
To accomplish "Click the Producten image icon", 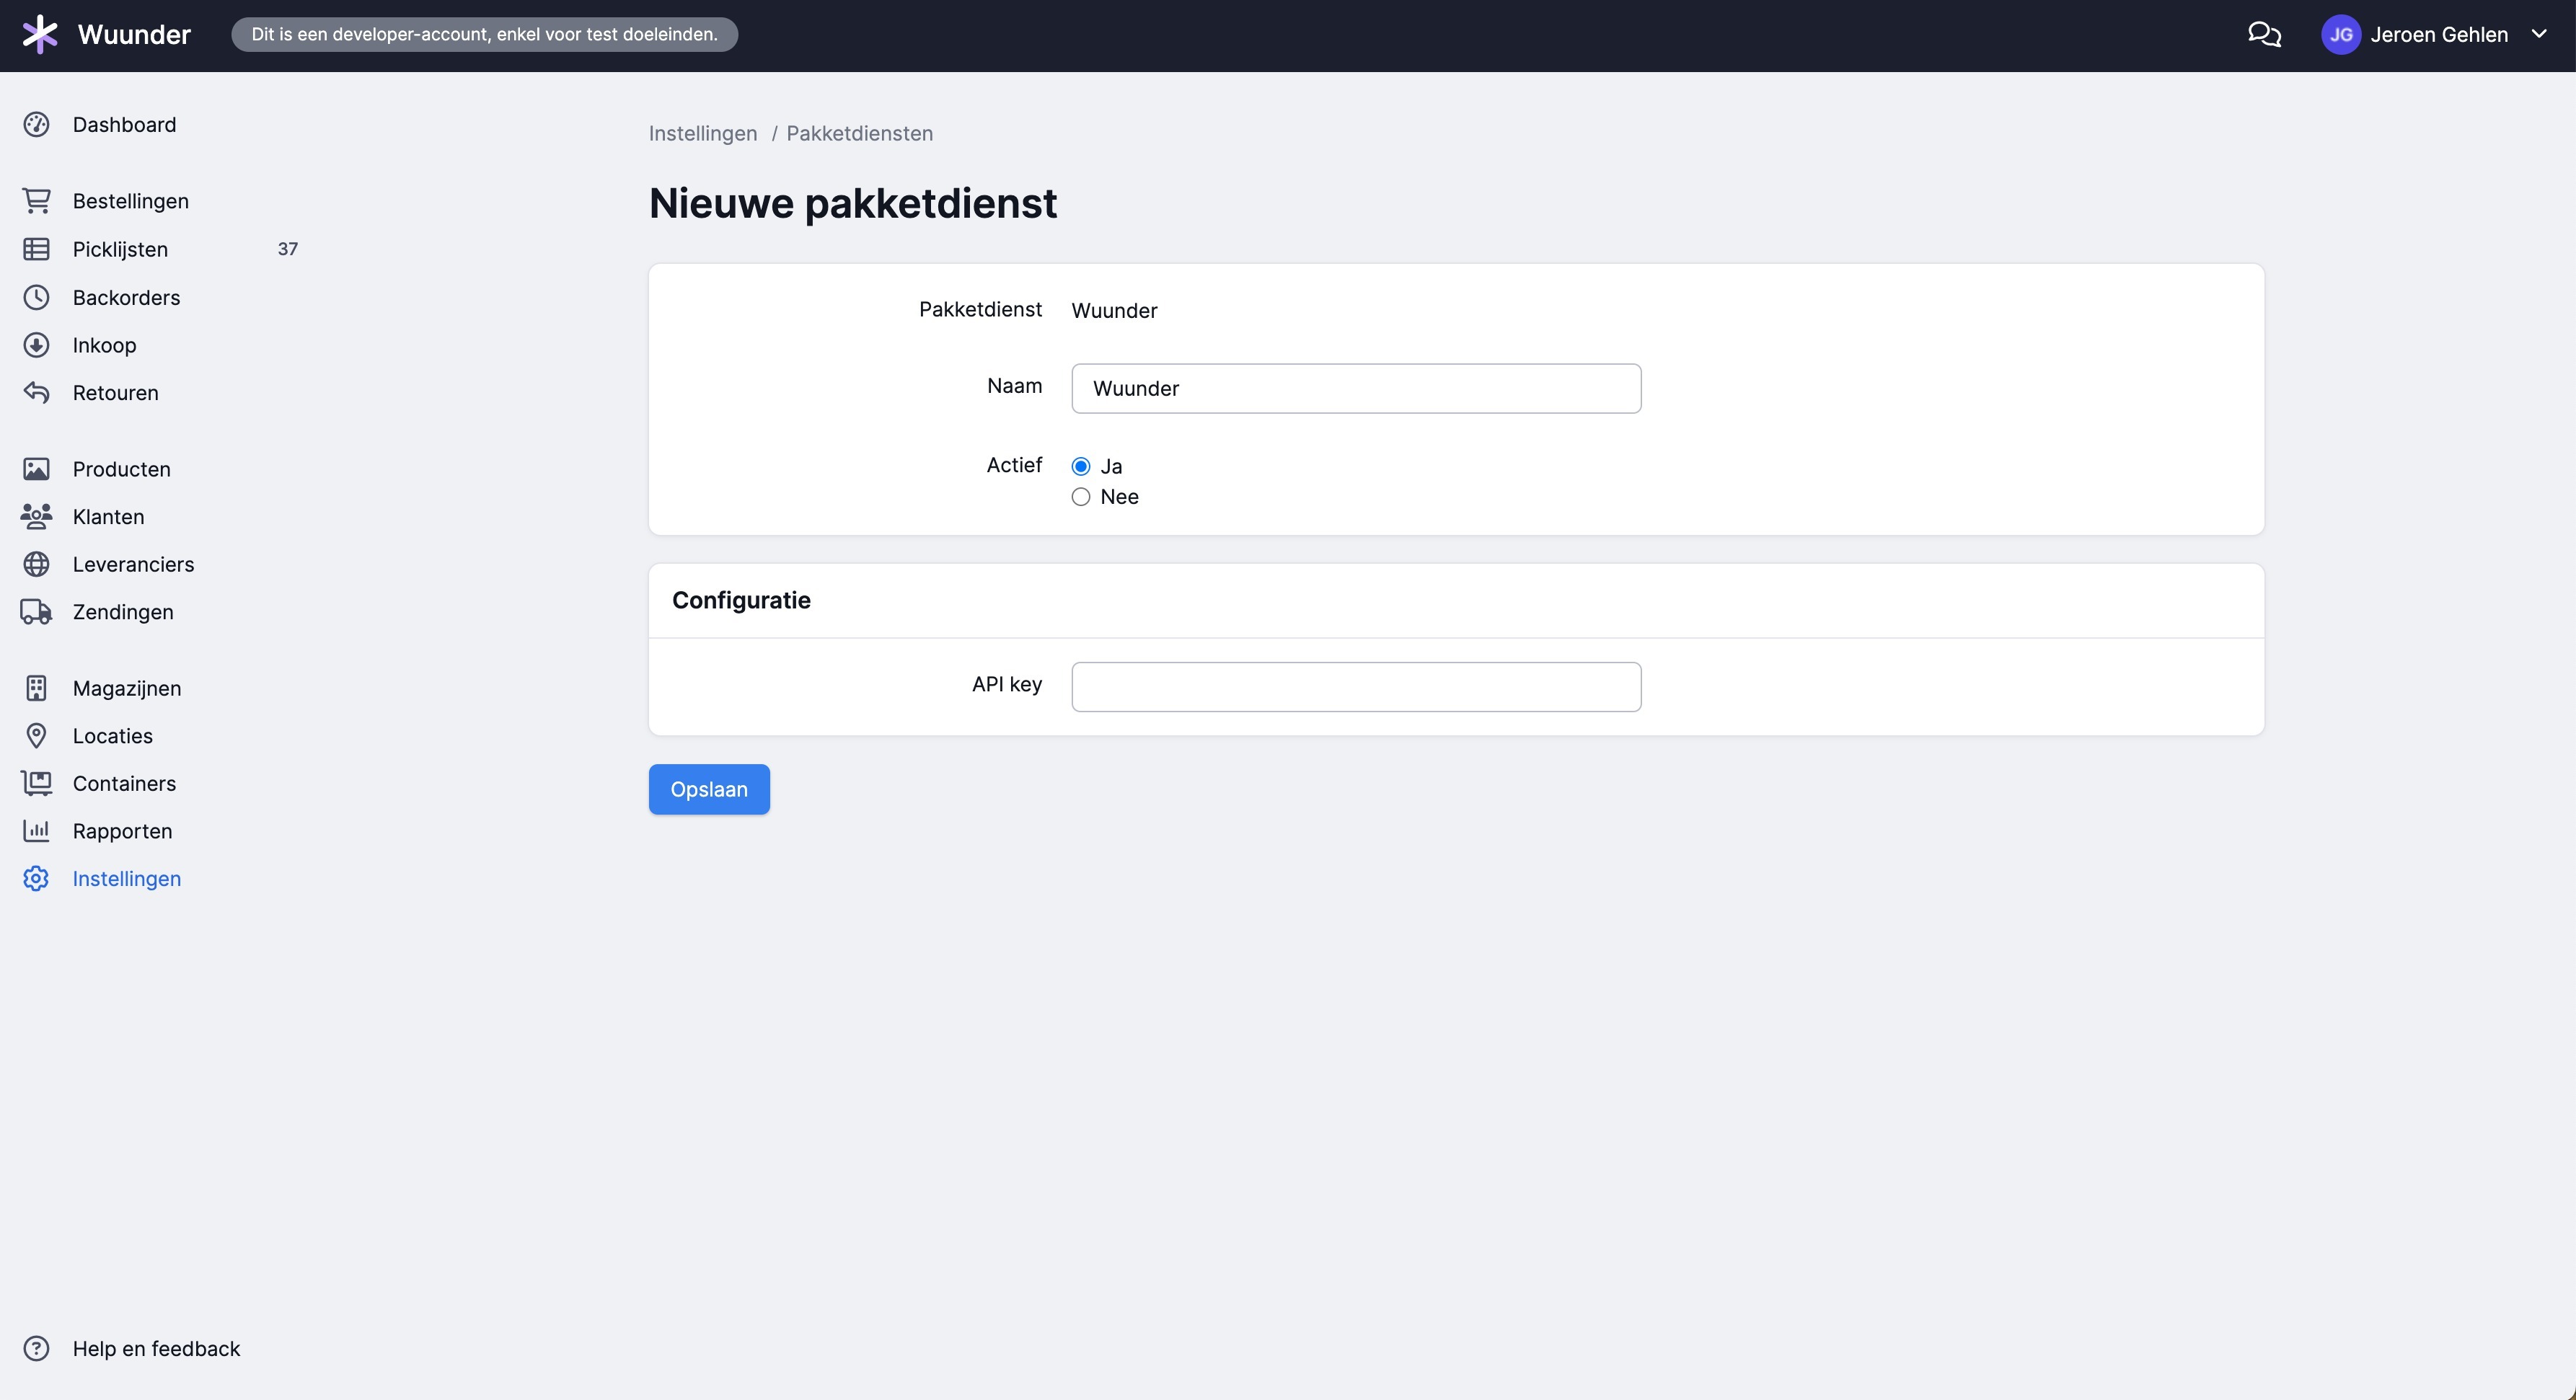I will (36, 469).
